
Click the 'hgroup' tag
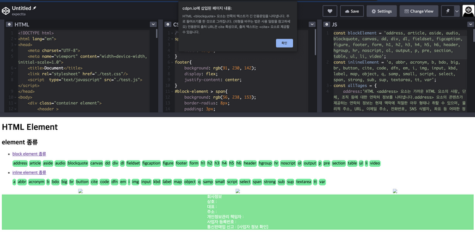click(x=265, y=163)
